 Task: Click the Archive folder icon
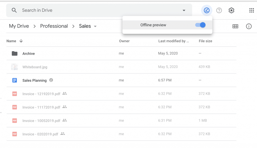coord(15,53)
